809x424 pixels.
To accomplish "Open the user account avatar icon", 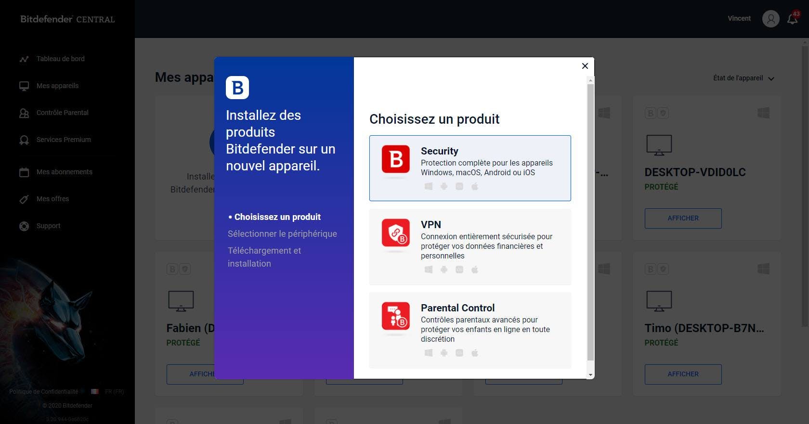I will coord(770,19).
